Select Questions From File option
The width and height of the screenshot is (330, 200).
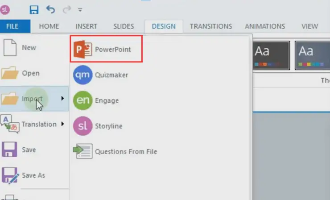click(x=126, y=151)
